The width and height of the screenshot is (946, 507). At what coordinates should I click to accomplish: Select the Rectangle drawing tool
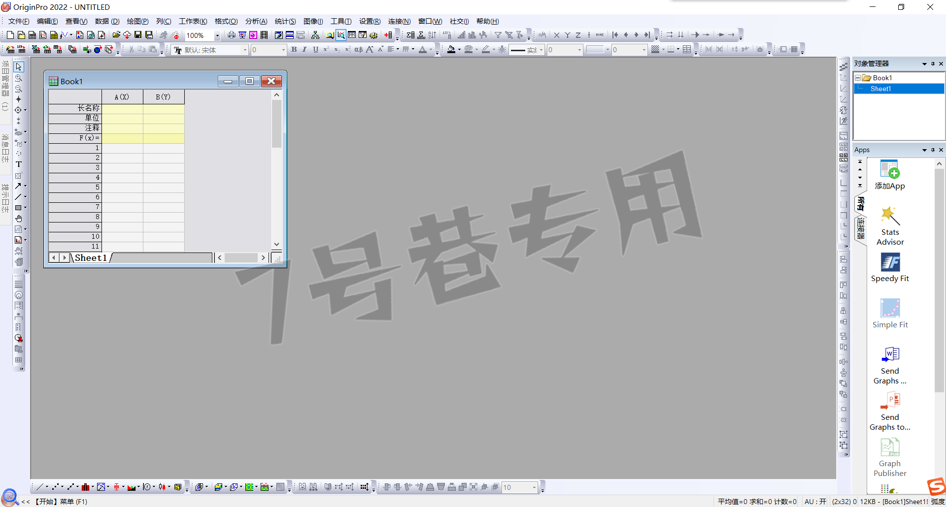coord(18,208)
